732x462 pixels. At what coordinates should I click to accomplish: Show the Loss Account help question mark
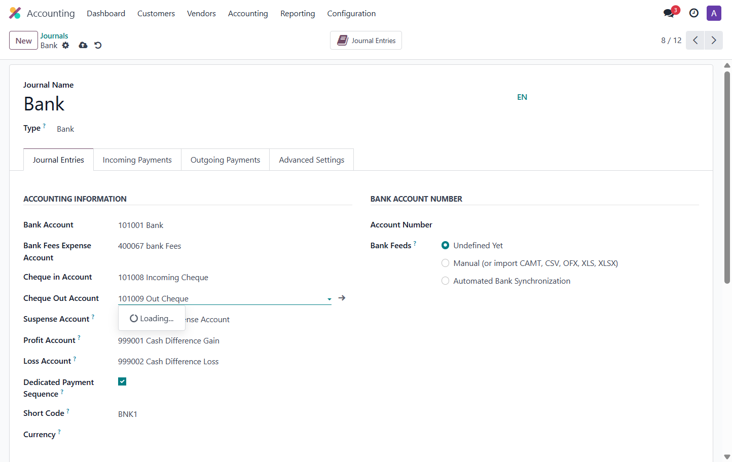click(75, 359)
